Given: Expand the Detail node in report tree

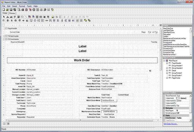Looking at the screenshot, I should [167, 70].
